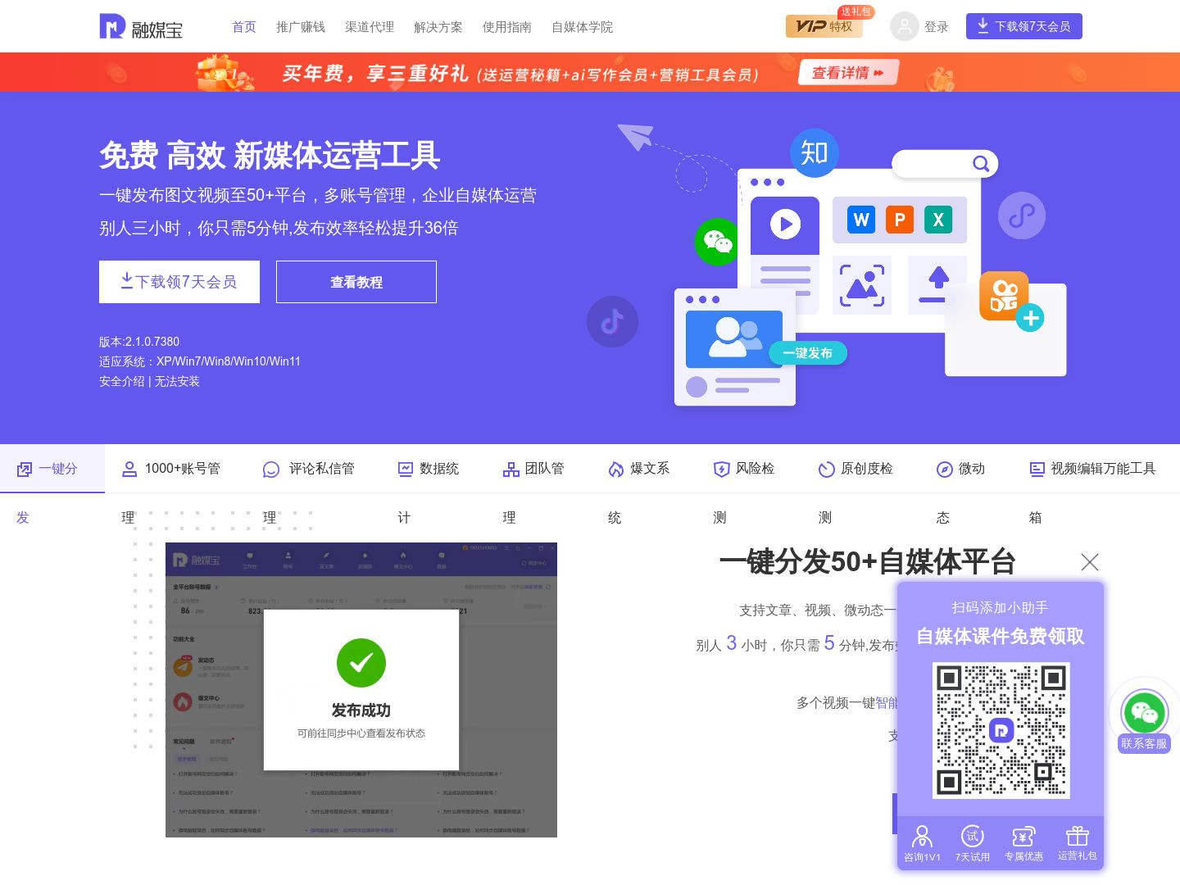
Task: Click the user avatar login icon
Action: point(904,27)
